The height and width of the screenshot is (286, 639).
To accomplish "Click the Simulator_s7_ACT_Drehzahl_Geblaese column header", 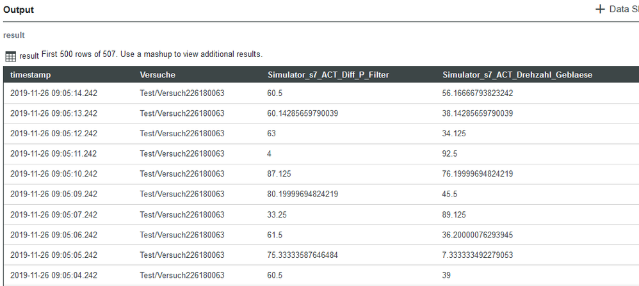I will click(x=517, y=75).
